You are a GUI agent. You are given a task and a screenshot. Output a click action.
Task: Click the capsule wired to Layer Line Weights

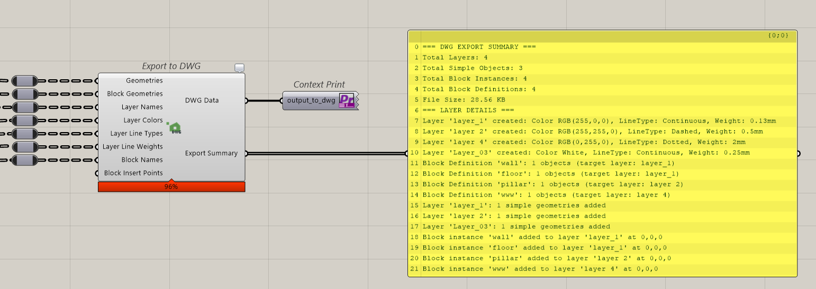click(x=24, y=147)
